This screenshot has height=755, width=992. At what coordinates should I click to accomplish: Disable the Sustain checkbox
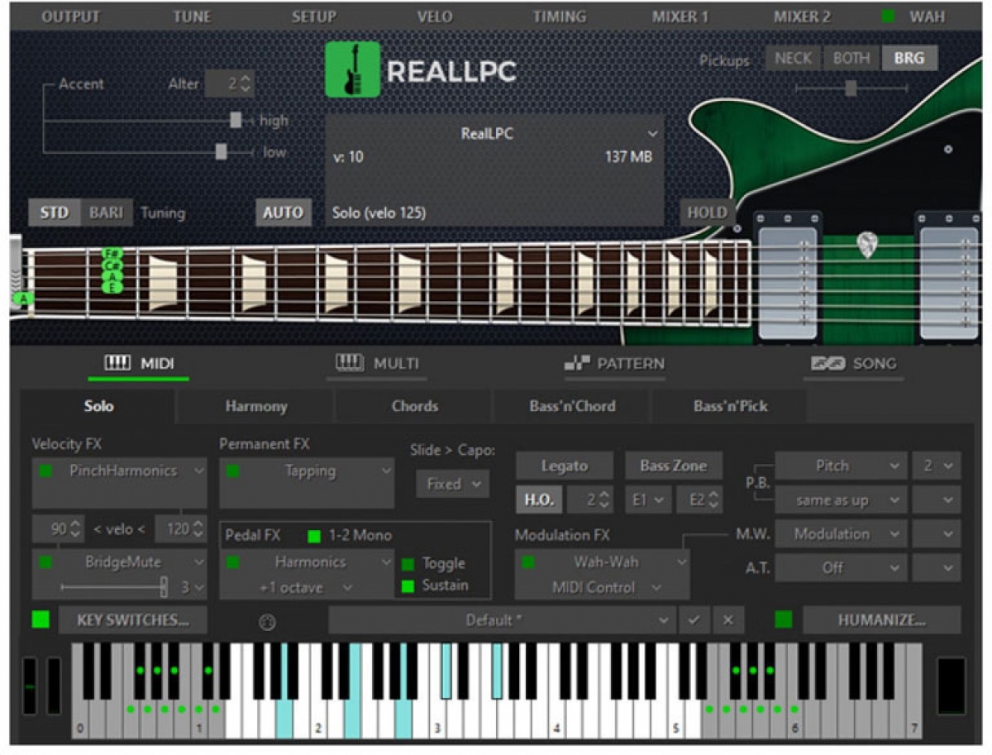coord(408,586)
